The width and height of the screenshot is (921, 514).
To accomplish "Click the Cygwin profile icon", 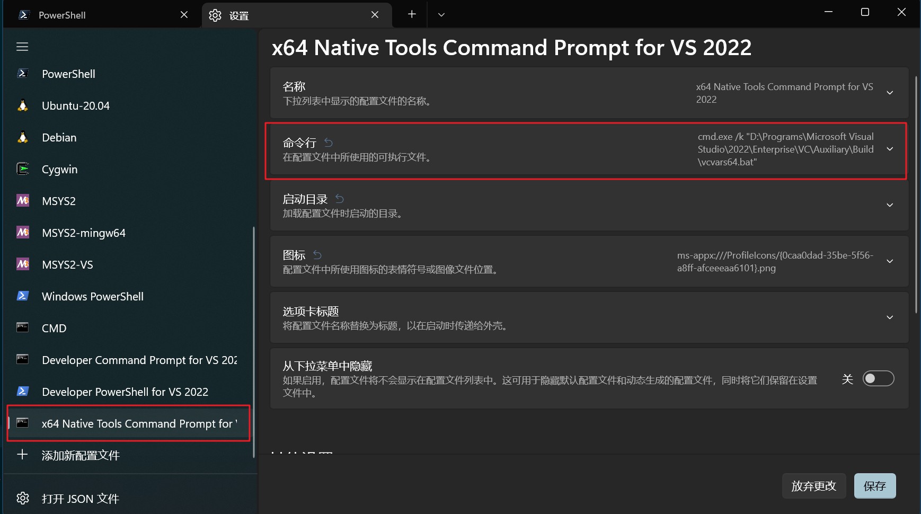I will (x=22, y=169).
